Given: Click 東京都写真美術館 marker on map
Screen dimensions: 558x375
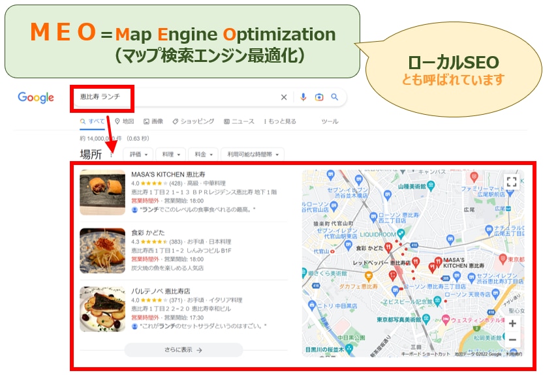Looking at the screenshot, I should (426, 319).
